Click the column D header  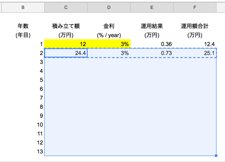tap(109, 7)
